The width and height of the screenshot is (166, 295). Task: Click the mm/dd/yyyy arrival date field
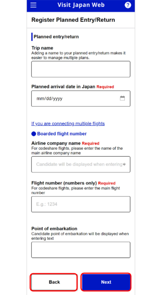tap(81, 99)
